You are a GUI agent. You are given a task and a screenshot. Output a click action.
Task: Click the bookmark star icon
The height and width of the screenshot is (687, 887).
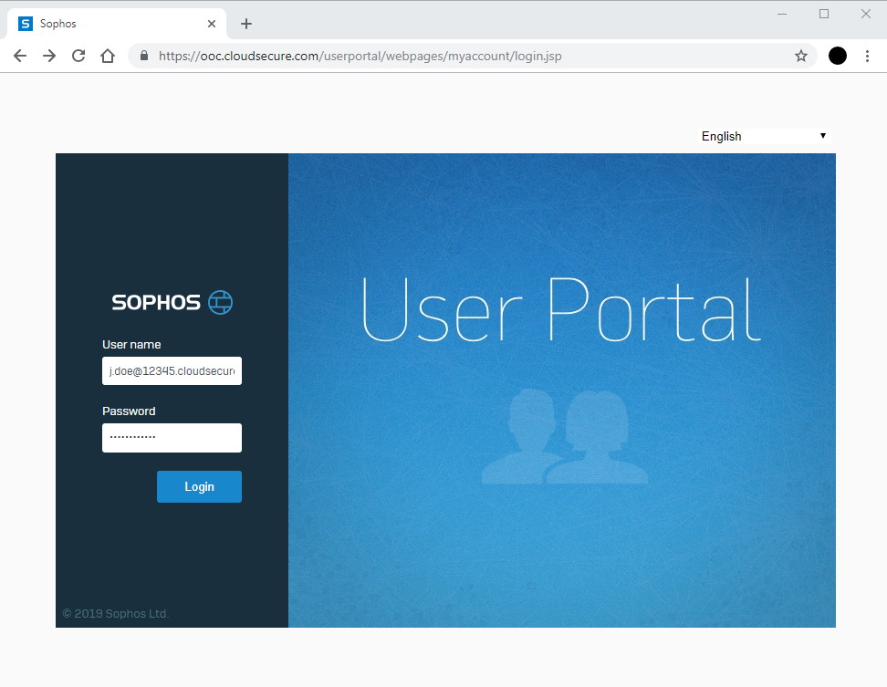click(x=801, y=56)
